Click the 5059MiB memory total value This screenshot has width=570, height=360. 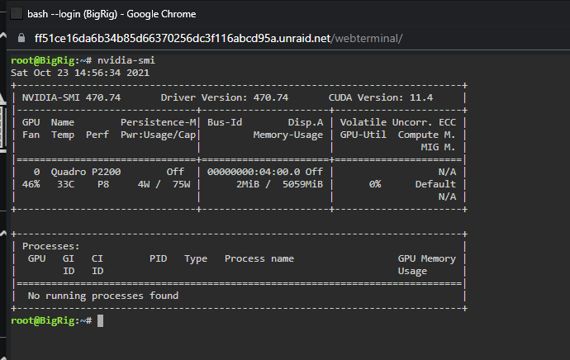pos(303,184)
